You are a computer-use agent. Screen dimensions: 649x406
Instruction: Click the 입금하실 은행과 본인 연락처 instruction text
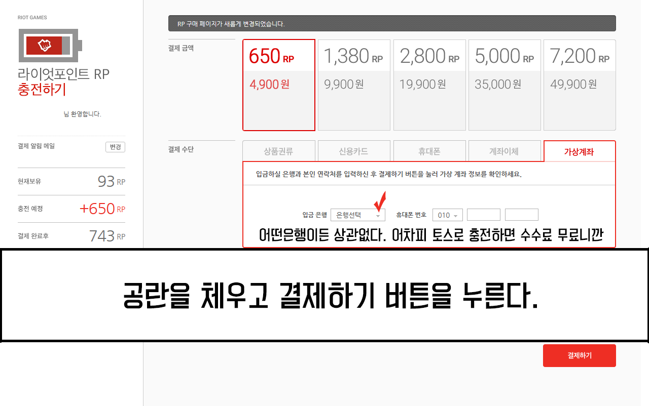click(x=389, y=174)
